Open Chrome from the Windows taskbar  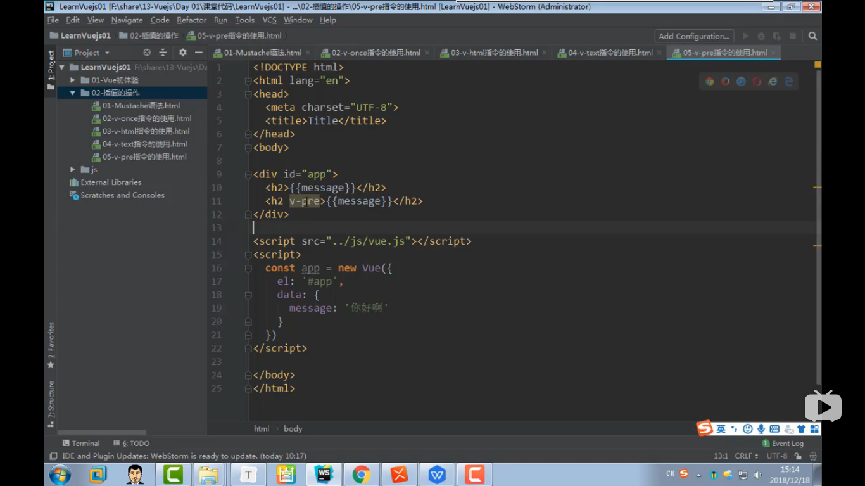[362, 474]
